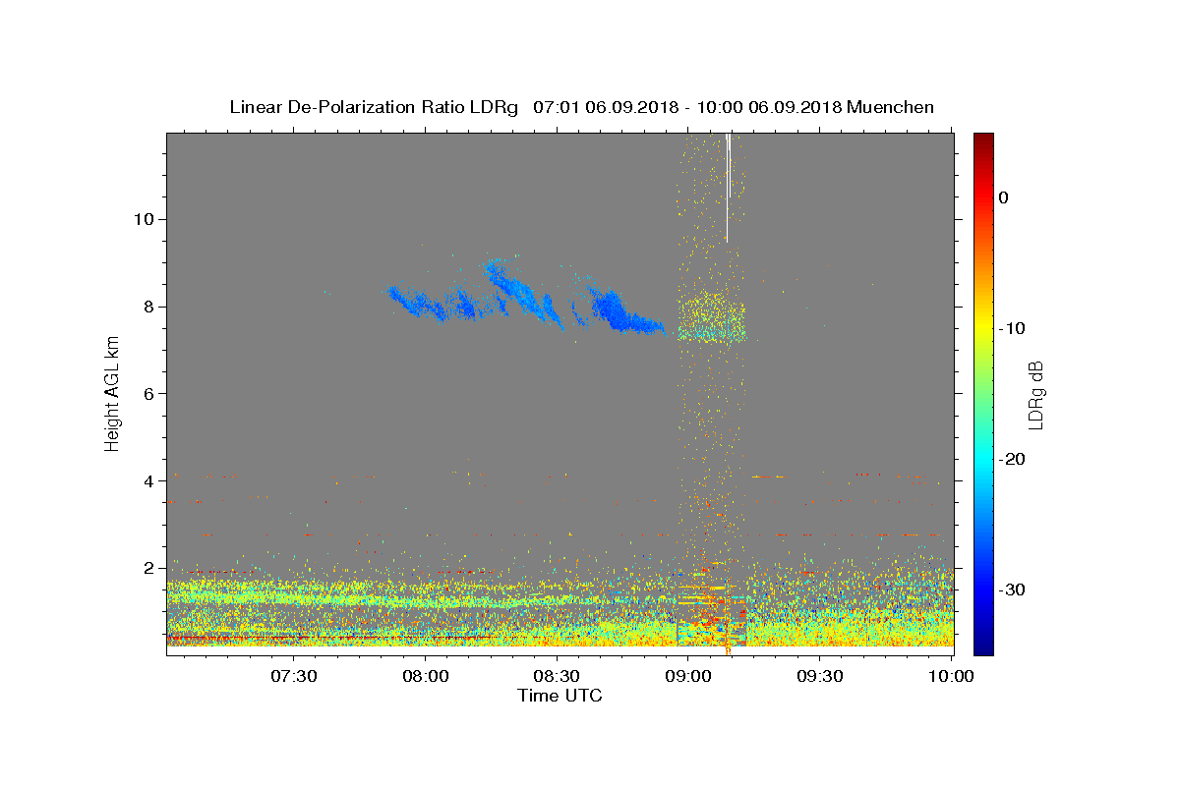Click the 10:00 time tick label

coord(951,676)
